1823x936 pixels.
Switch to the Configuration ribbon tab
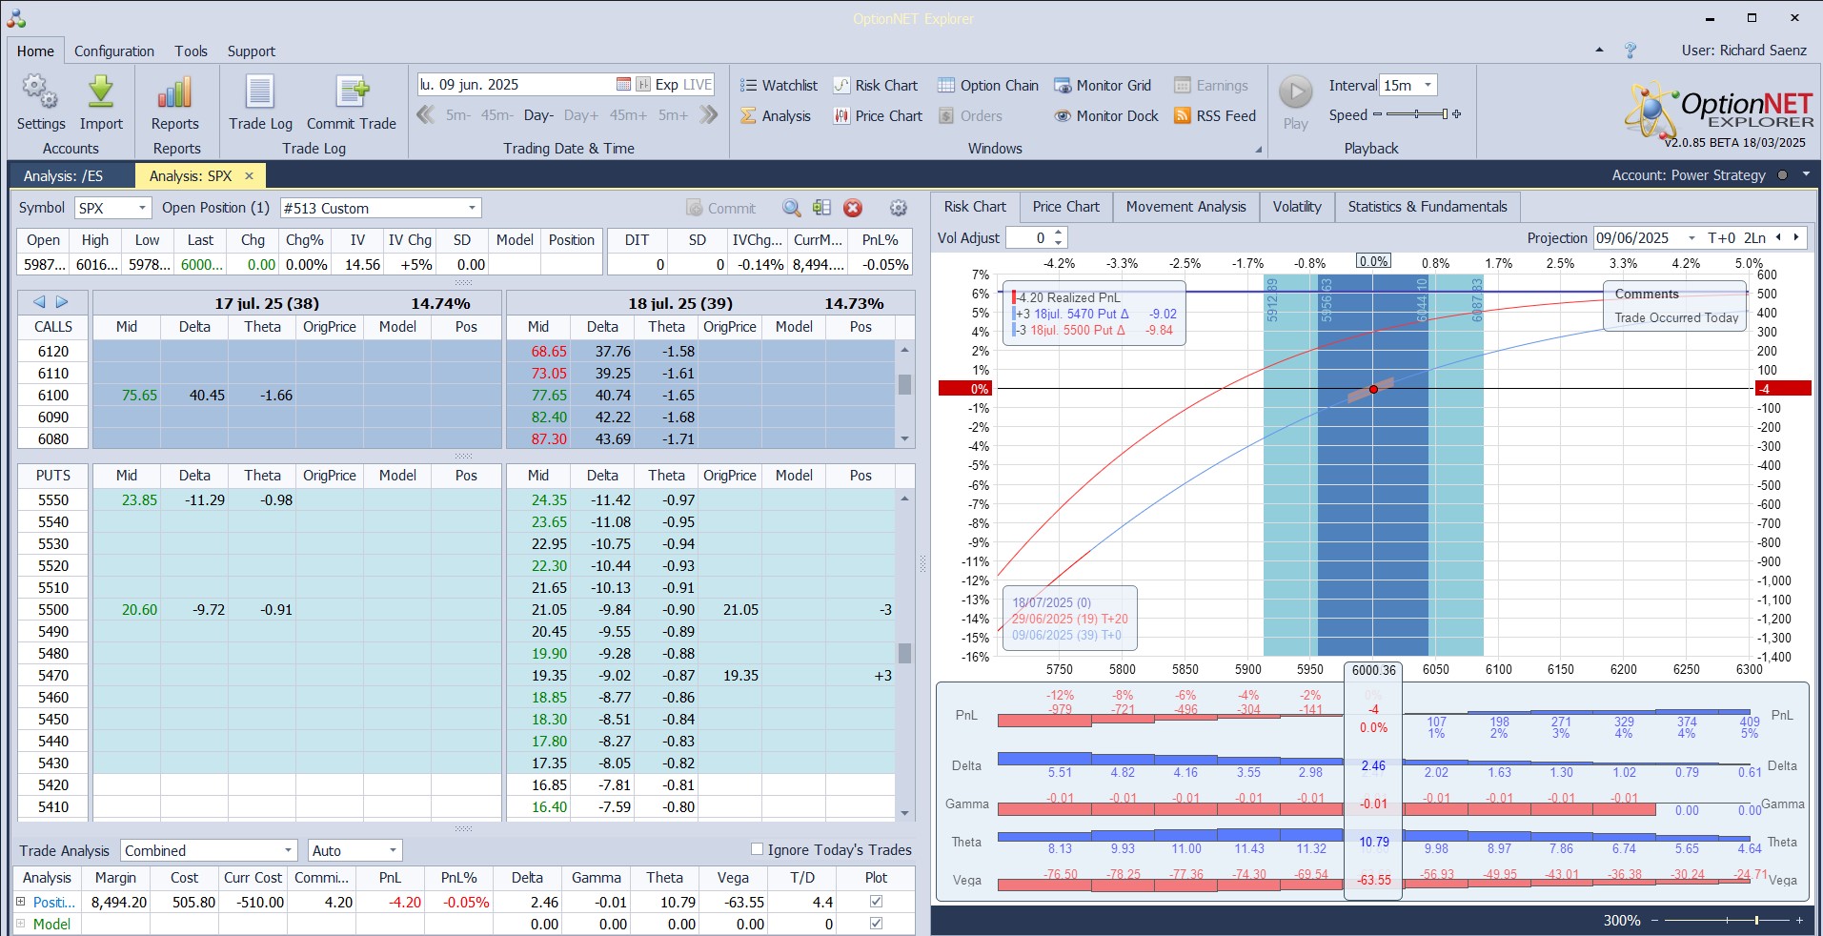click(114, 51)
